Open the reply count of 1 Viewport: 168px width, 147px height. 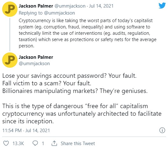pos(43,144)
